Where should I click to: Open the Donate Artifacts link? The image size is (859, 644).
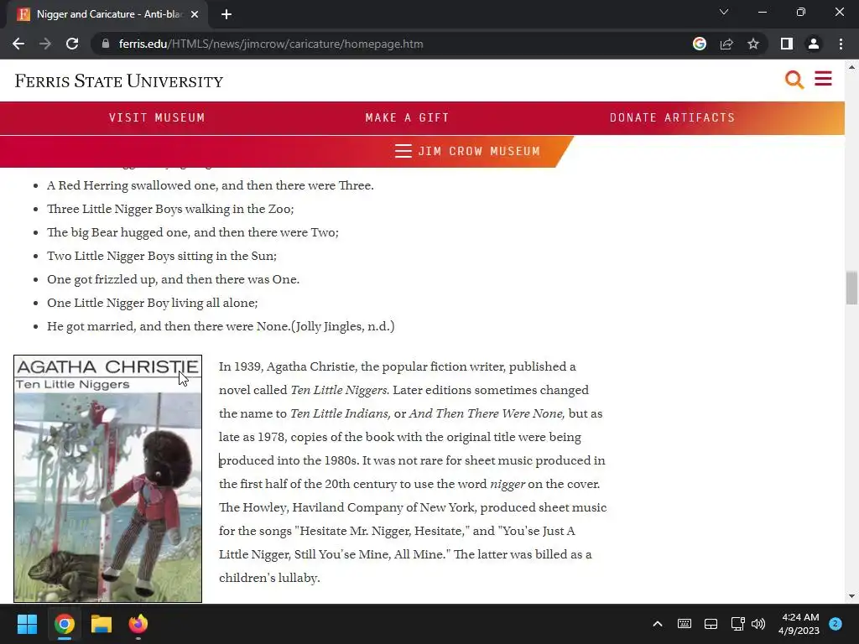click(x=672, y=117)
